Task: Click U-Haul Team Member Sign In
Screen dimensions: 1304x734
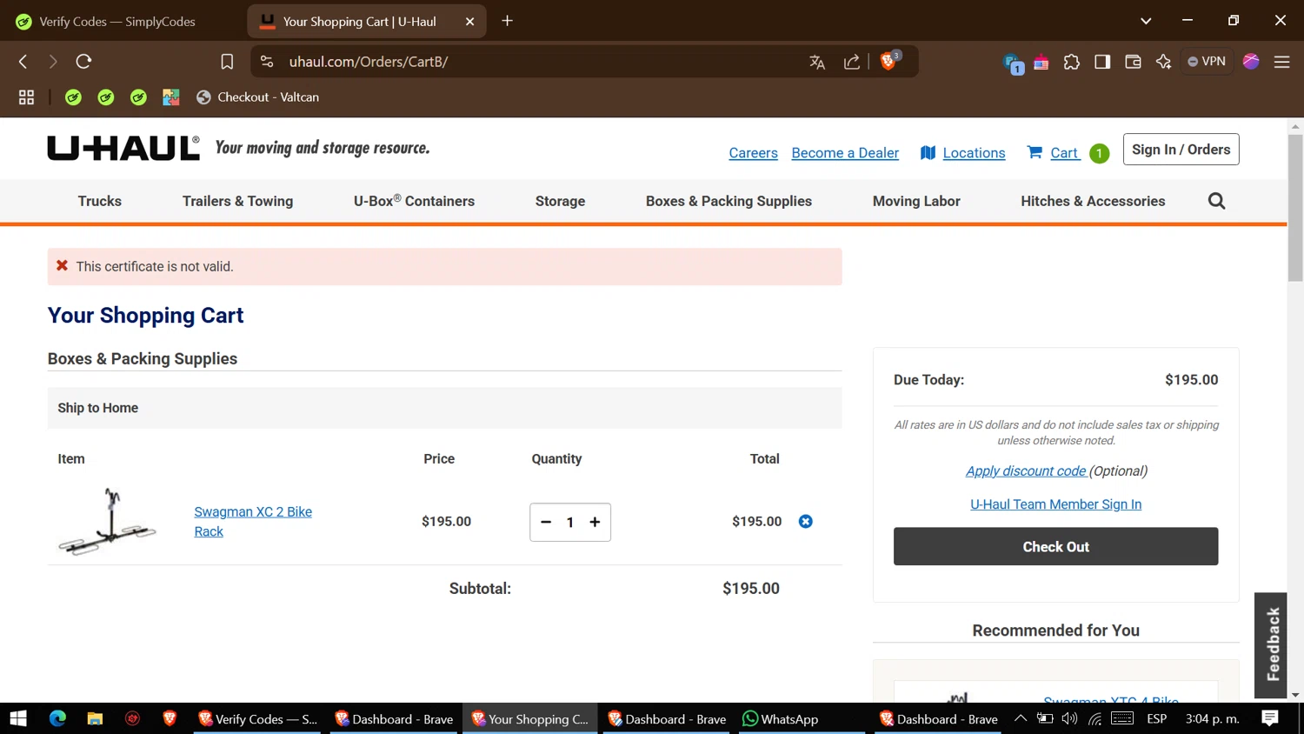Action: coord(1055,504)
